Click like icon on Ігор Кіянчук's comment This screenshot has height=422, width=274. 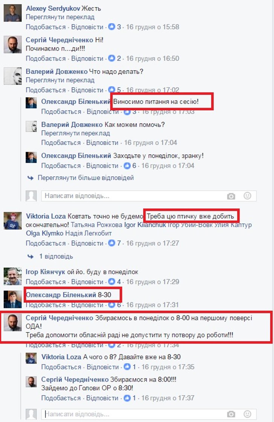112,282
